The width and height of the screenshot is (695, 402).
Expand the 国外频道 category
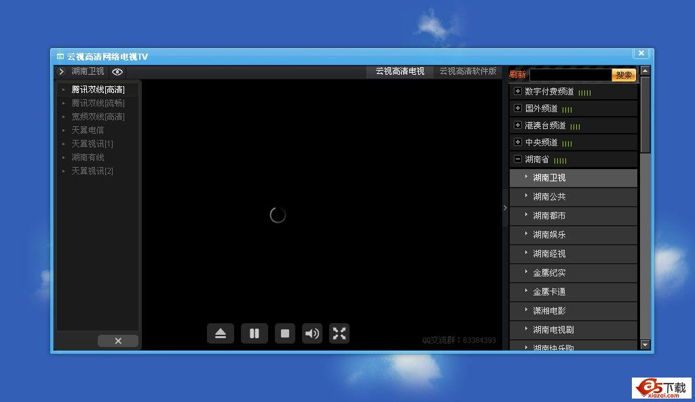click(x=518, y=108)
